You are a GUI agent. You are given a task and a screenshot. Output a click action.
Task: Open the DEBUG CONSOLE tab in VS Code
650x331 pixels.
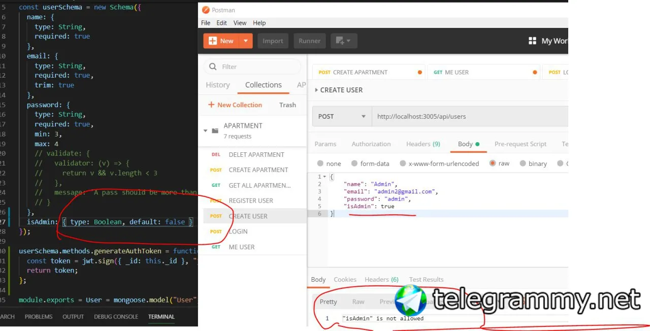[116, 317]
